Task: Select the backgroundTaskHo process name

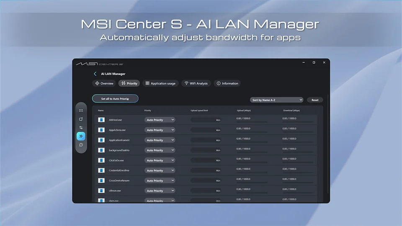Action: click(x=119, y=150)
